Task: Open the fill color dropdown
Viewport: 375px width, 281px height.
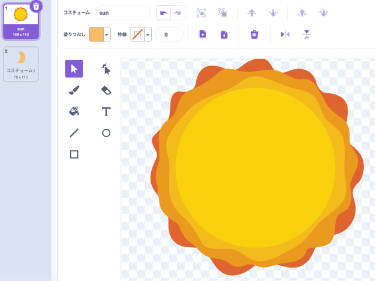Action: pos(107,35)
